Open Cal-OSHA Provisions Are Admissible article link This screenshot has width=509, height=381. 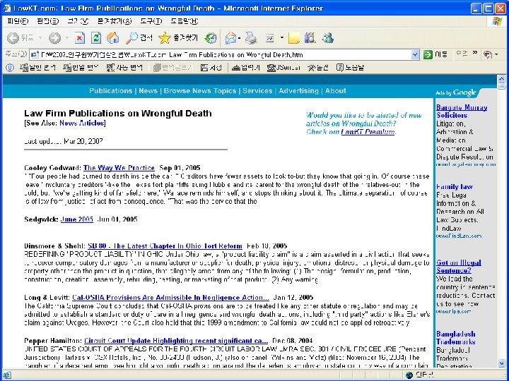click(170, 298)
